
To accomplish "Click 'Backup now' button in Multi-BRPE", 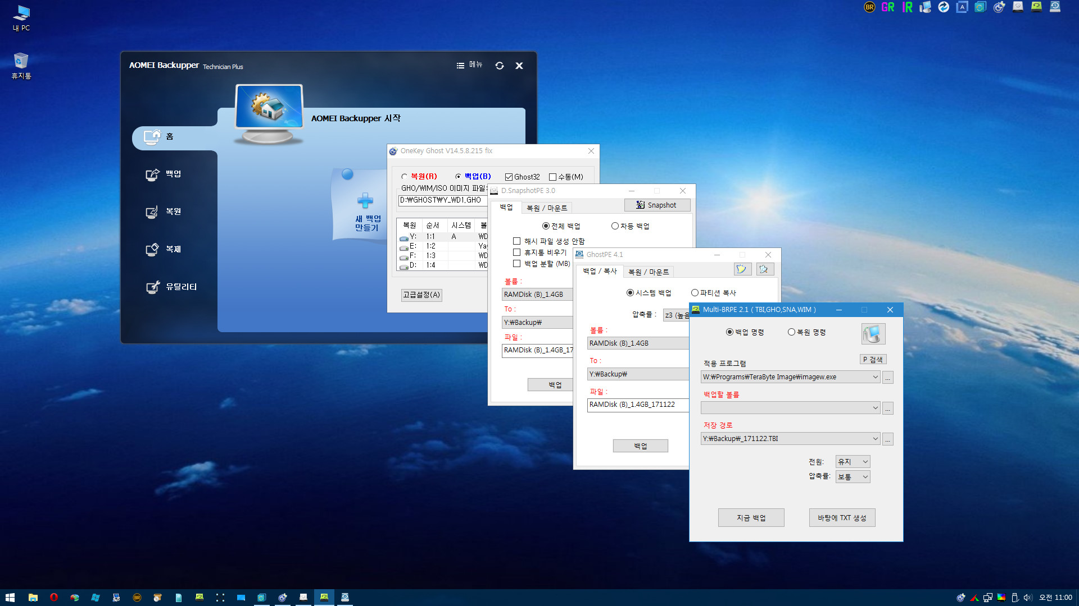I will coord(751,518).
